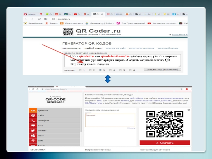Viewport: 212px width, 159px height.
Task: Reload the qrcode.tec-it.com page
Action: [x=33, y=89]
